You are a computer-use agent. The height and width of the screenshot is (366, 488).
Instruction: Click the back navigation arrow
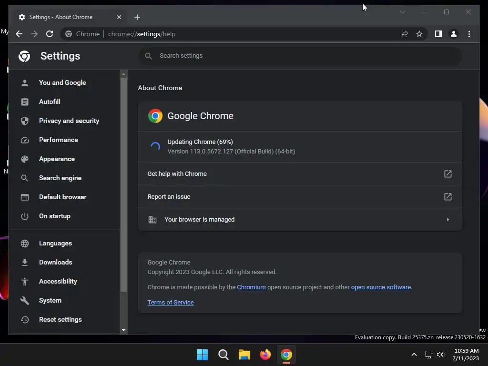tap(19, 34)
